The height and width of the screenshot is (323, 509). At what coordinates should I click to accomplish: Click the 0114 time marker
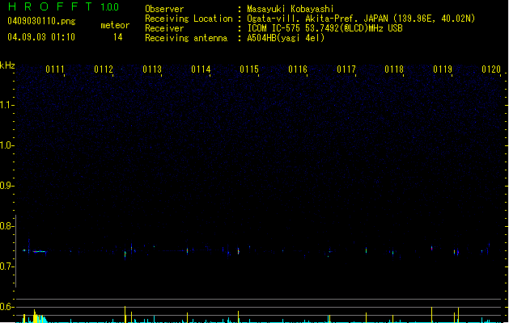click(x=201, y=69)
